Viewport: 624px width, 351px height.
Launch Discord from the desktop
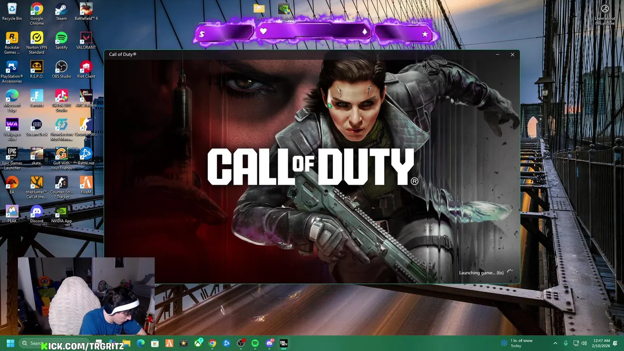click(x=37, y=214)
